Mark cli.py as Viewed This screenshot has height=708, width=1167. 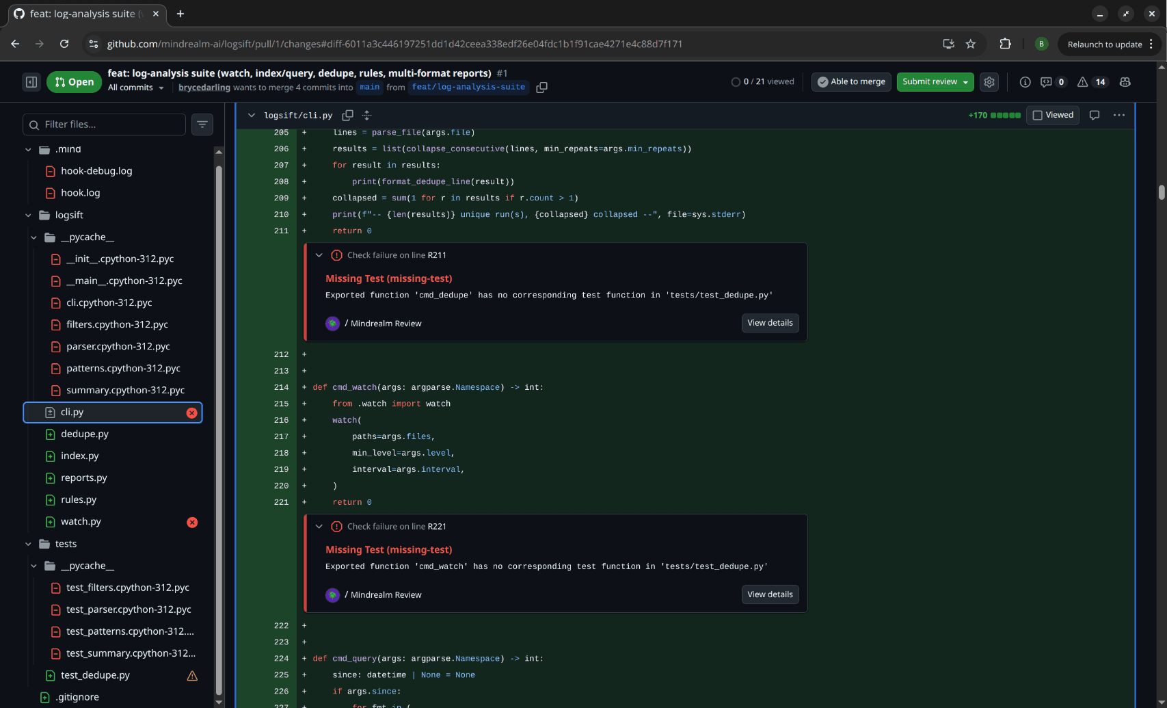coord(1053,115)
